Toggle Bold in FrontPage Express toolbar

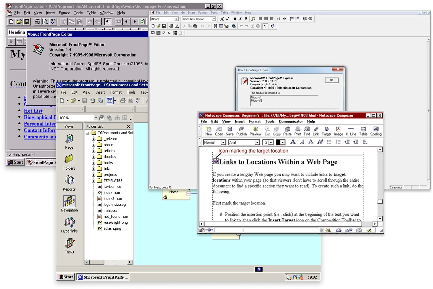point(235,19)
